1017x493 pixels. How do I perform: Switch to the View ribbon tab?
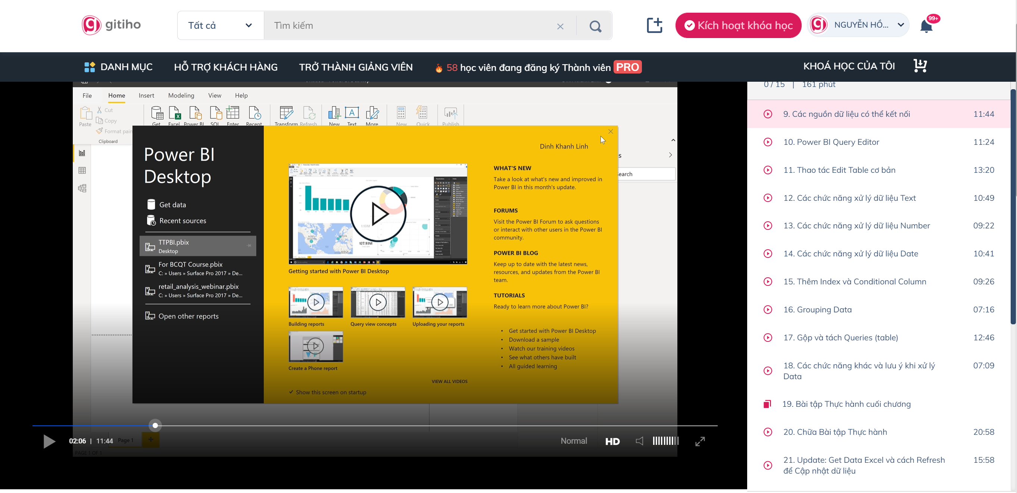point(215,96)
